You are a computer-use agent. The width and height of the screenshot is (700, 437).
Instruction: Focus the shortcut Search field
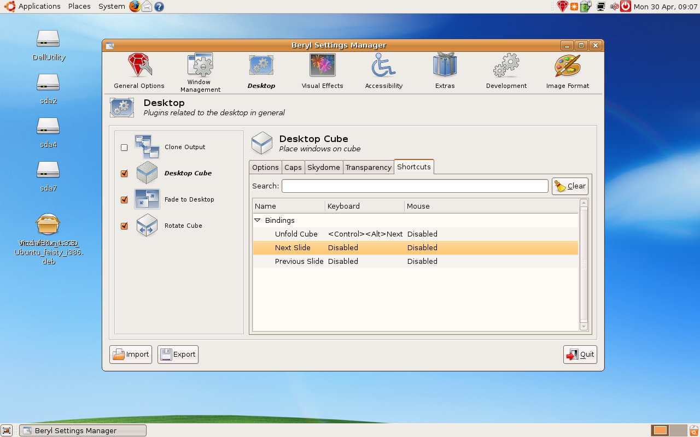(x=415, y=186)
